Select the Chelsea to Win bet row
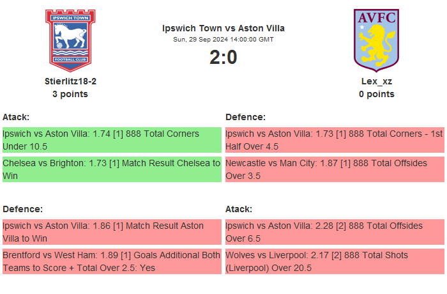The height and width of the screenshot is (294, 447). point(112,169)
